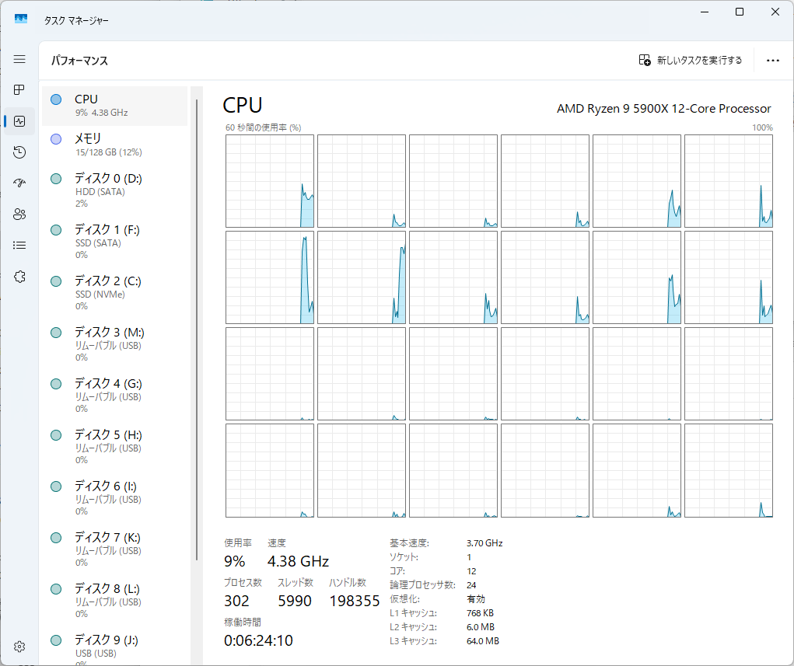Click the L2 キャッシュ value 6.0 MB

pyautogui.click(x=481, y=627)
